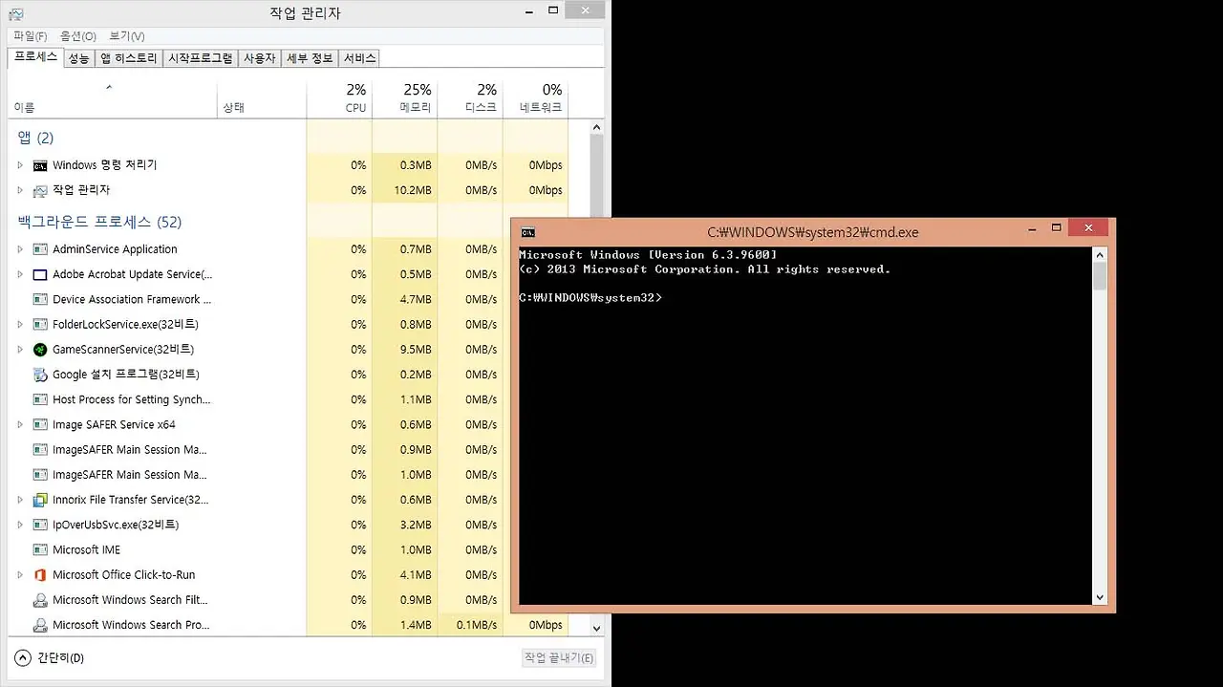Click the AdminService Application icon
Screen dimensions: 1223x687
click(x=40, y=249)
